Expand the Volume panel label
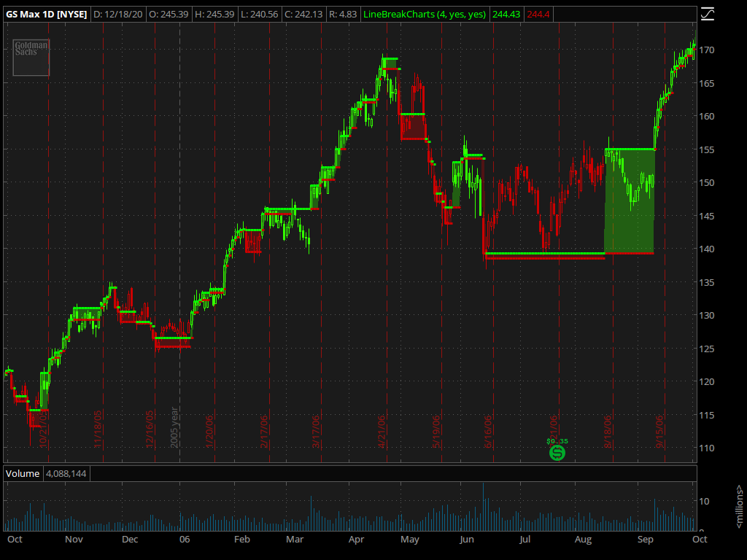Image resolution: width=747 pixels, height=560 pixels. pyautogui.click(x=23, y=473)
